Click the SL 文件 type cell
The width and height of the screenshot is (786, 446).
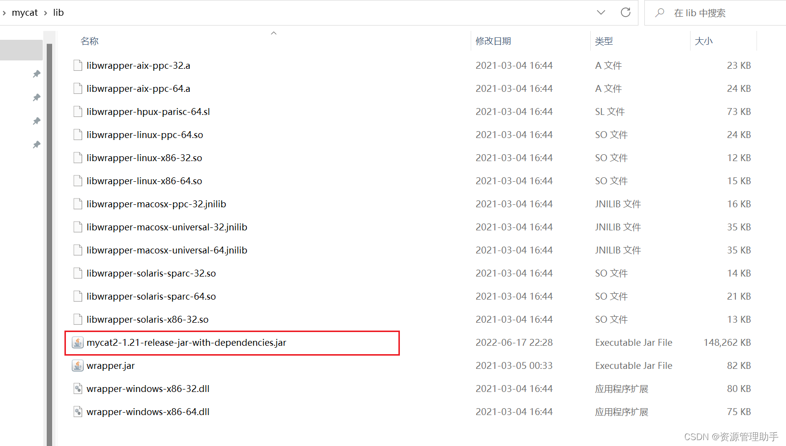(x=609, y=111)
